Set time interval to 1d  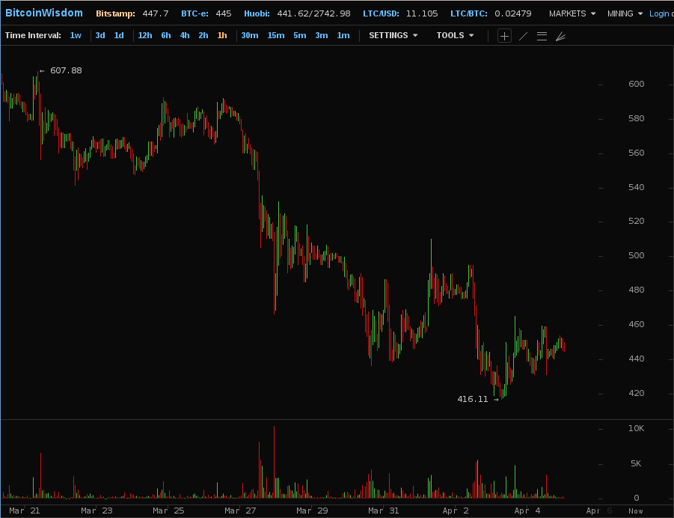click(x=119, y=35)
